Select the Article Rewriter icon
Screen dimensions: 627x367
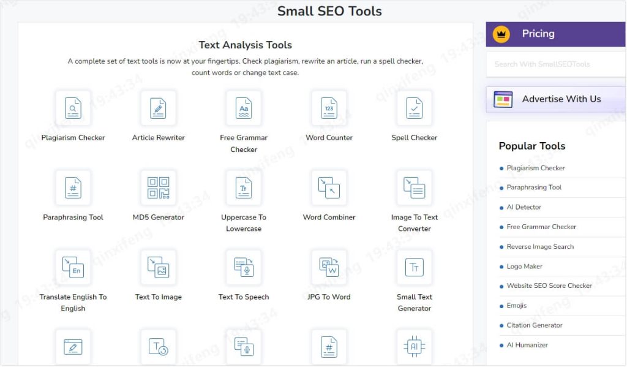(x=158, y=108)
